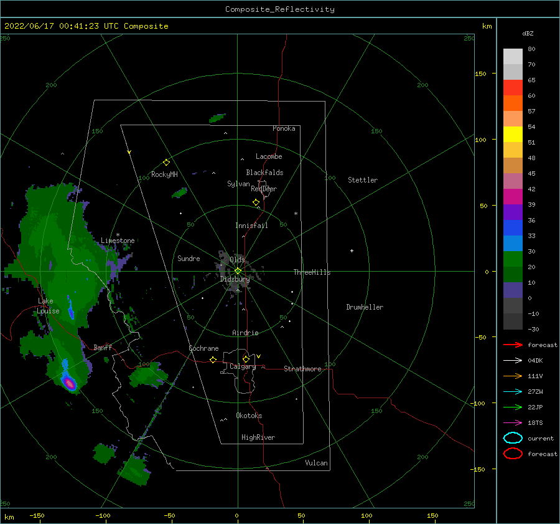Click the Vulcan label
Image resolution: width=560 pixels, height=524 pixels.
(317, 463)
